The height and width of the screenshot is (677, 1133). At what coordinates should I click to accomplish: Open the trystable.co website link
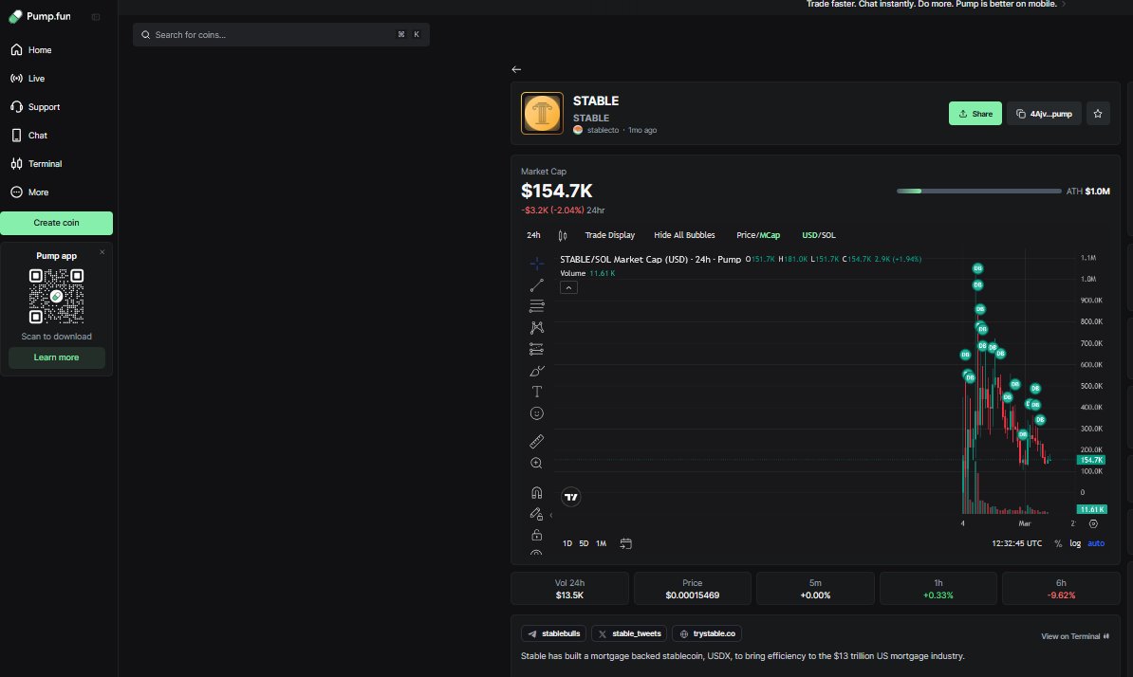[x=707, y=633]
